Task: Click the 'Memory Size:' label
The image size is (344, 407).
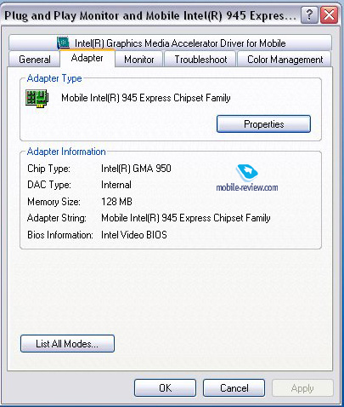Action: [x=54, y=202]
